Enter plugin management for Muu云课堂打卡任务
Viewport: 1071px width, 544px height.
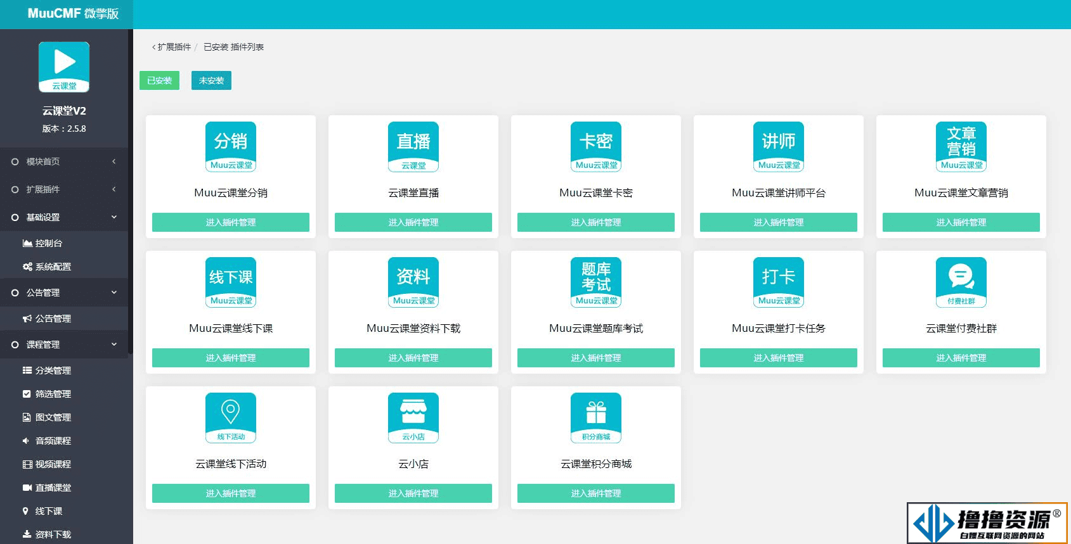[x=779, y=358]
